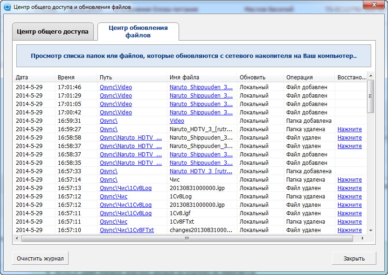This screenshot has width=388, height=275.
Task: Click Нажмите restore link at 16:57:10
Action: (x=350, y=230)
